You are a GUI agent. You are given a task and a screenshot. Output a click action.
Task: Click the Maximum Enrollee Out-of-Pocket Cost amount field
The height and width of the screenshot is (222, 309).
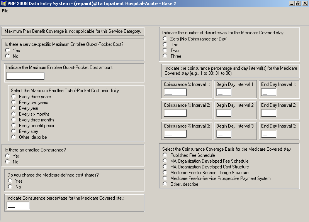coord(25,76)
